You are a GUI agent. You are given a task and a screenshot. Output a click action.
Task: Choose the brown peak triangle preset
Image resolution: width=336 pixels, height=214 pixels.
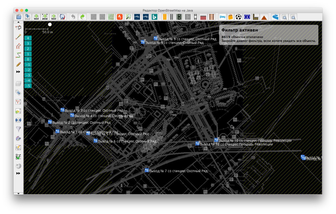pos(264,17)
